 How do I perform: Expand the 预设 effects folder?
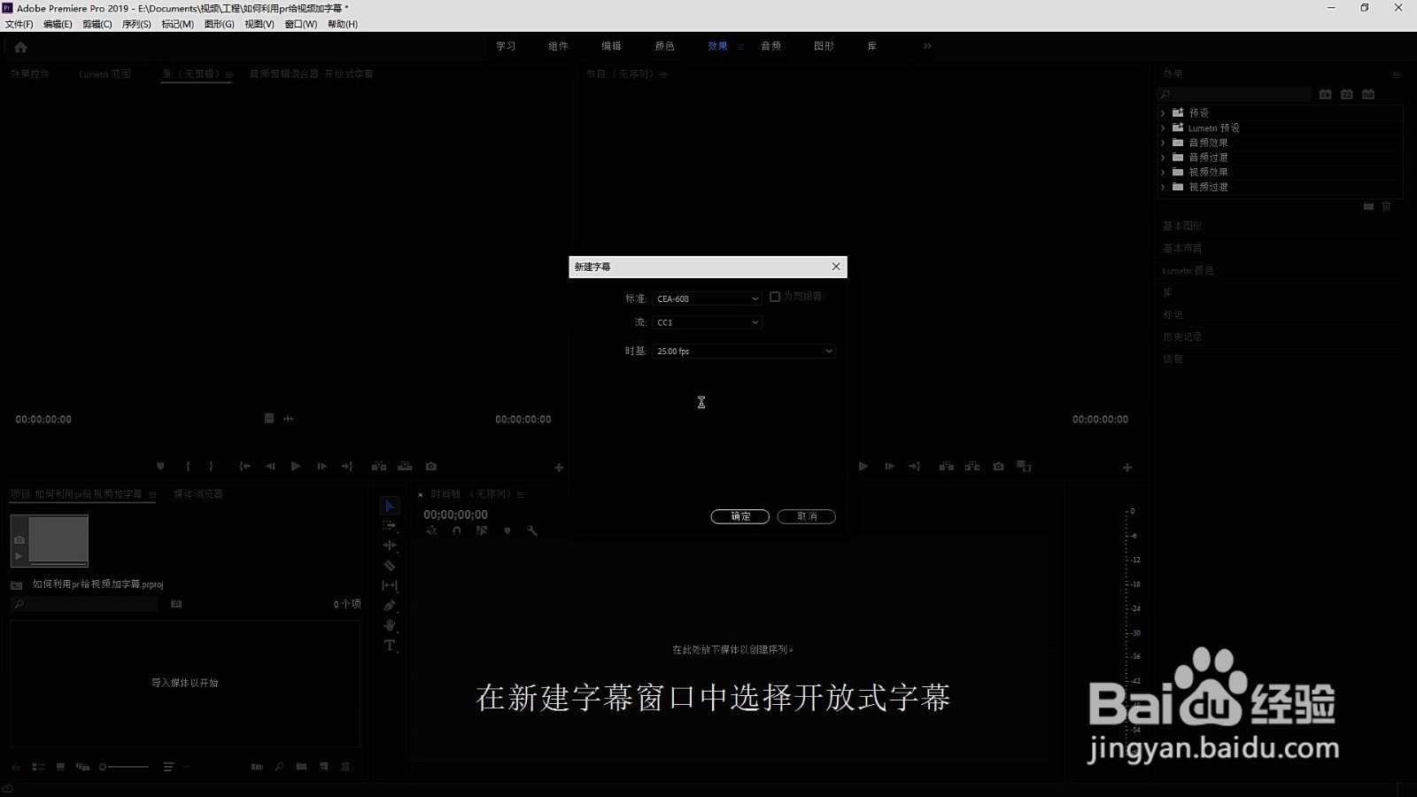click(x=1163, y=113)
